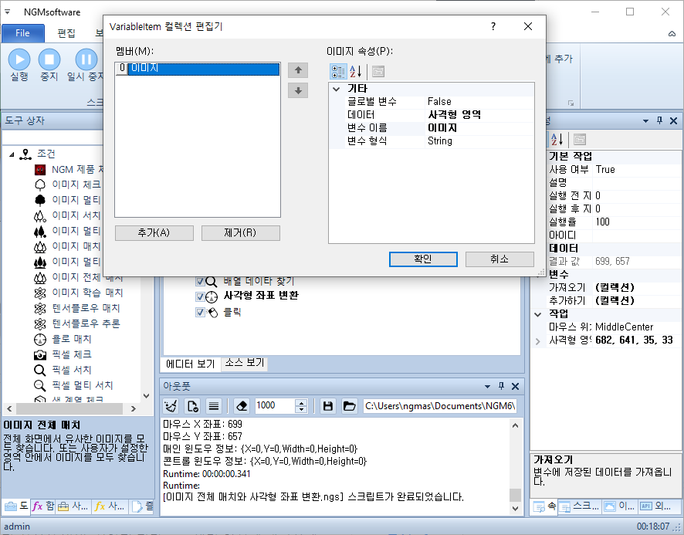
Task: Close the properties panel
Action: click(x=673, y=120)
